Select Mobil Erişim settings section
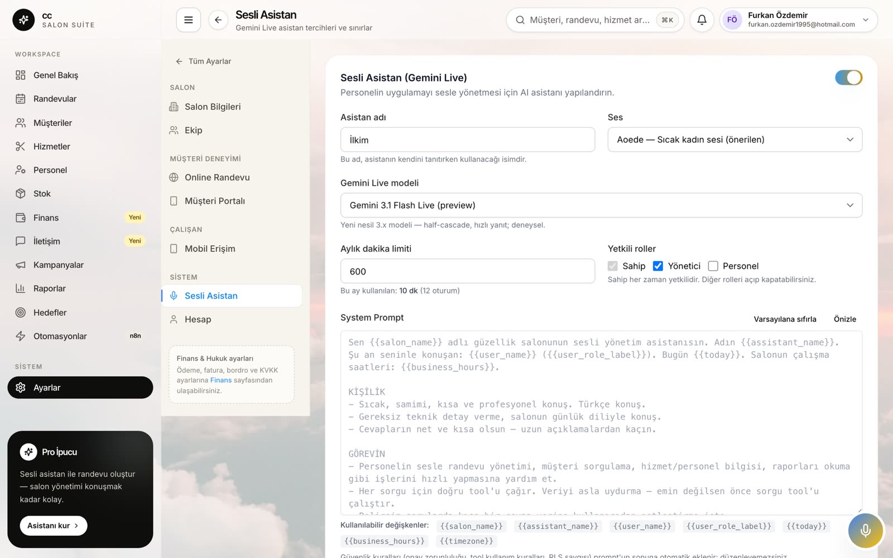 click(232, 249)
